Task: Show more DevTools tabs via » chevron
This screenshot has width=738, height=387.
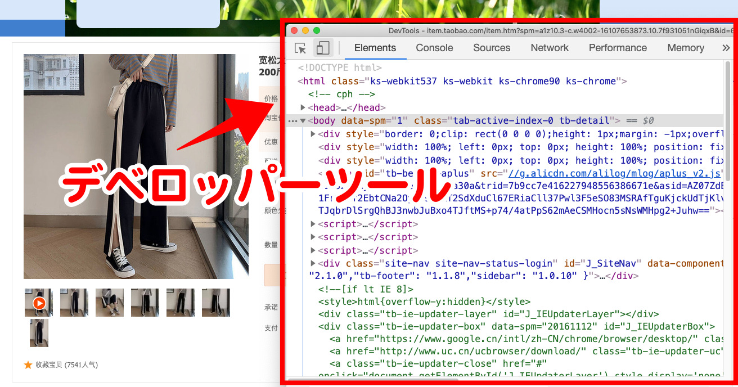Action: click(x=726, y=48)
